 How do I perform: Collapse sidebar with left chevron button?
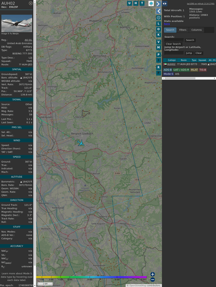[x=158, y=11]
